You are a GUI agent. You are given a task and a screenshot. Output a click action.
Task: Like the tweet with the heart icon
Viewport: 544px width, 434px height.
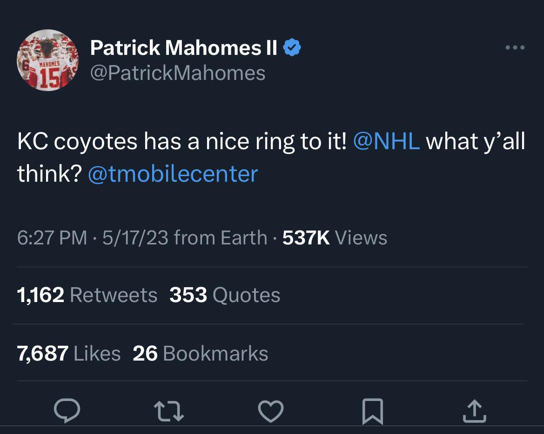(270, 411)
